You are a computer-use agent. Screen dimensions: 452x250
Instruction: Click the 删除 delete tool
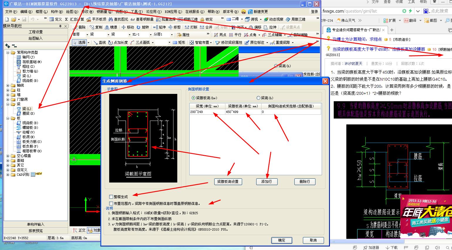79,27
